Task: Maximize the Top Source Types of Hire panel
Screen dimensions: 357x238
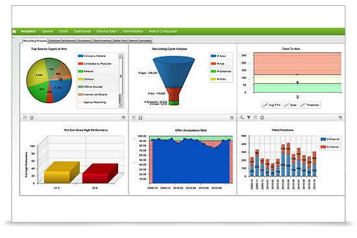Action: pyautogui.click(x=123, y=117)
